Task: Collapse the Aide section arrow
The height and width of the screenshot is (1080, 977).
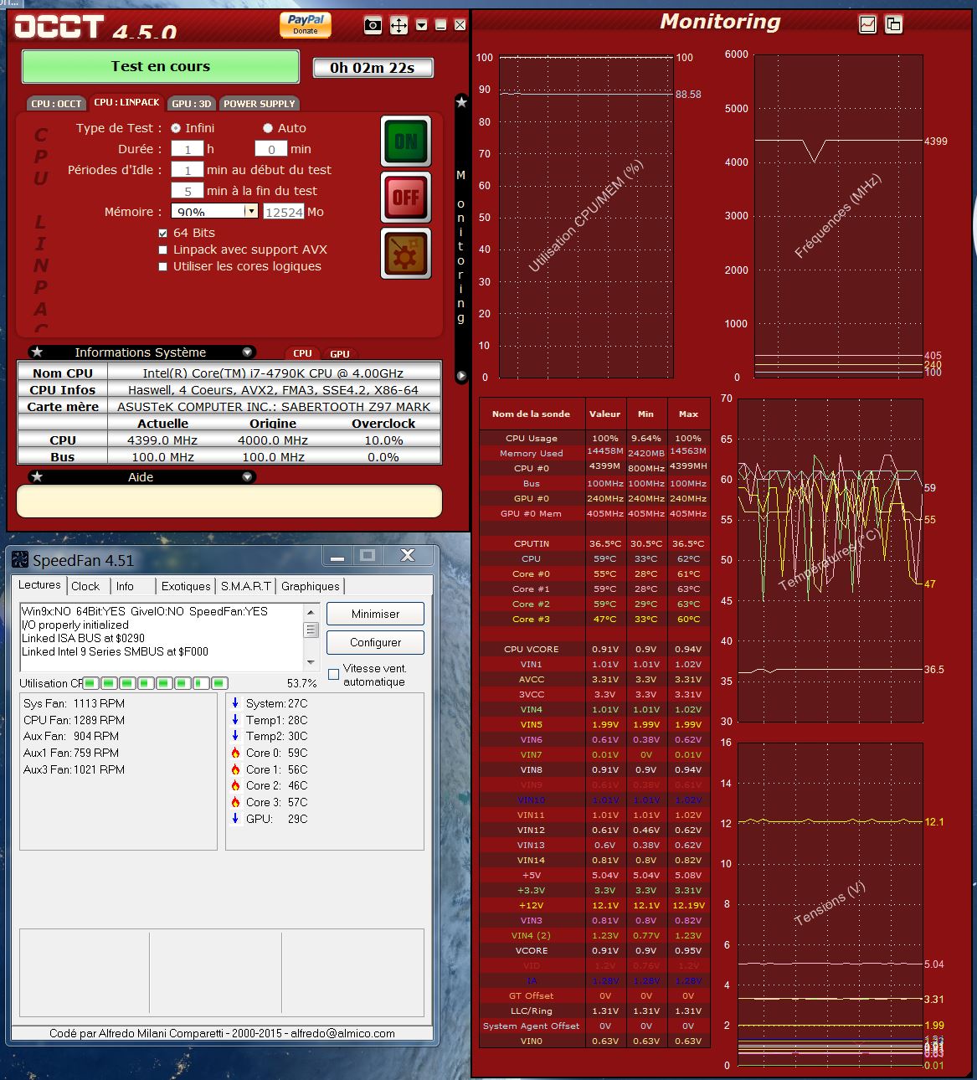Action: (247, 477)
